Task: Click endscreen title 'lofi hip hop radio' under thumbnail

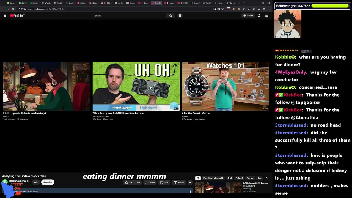Action: click(x=25, y=113)
